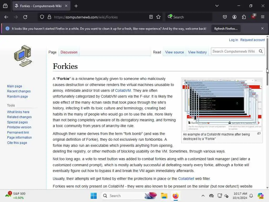Follow the CollabVM link in first paragraph
This screenshot has height=202, width=269.
point(123,90)
